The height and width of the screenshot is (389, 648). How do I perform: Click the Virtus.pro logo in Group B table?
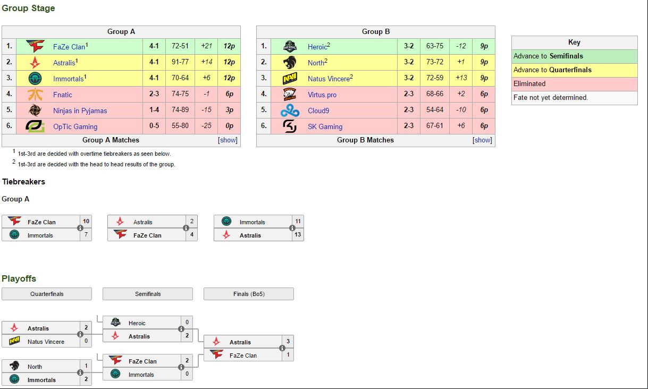coord(290,95)
